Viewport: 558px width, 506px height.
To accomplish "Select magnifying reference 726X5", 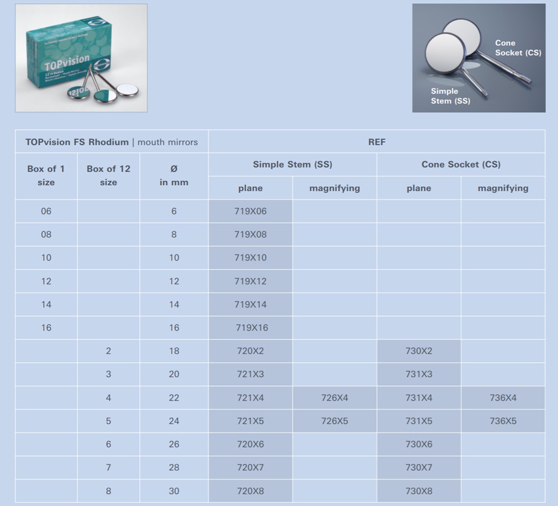I will click(x=334, y=421).
